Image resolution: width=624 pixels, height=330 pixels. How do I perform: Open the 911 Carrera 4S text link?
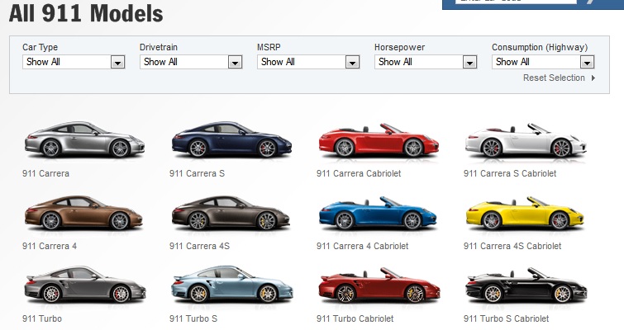[x=199, y=246]
